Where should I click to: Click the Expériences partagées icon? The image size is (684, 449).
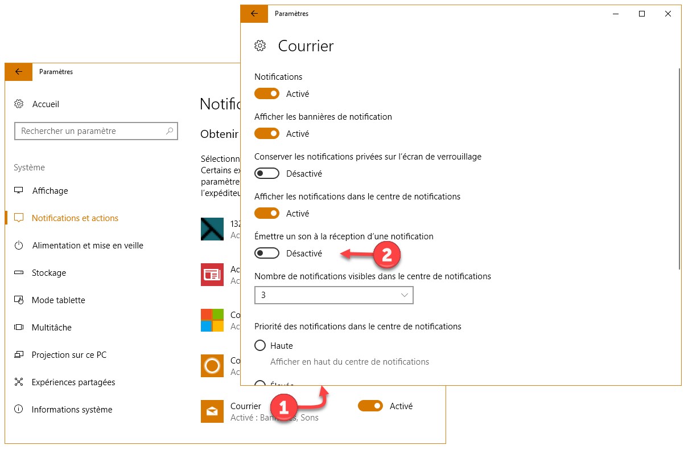pos(19,382)
